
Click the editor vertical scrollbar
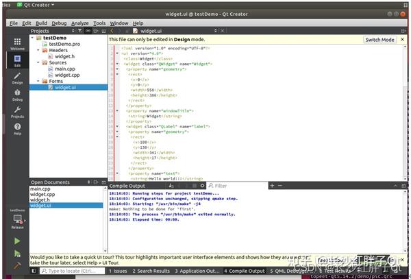[x=406, y=112]
